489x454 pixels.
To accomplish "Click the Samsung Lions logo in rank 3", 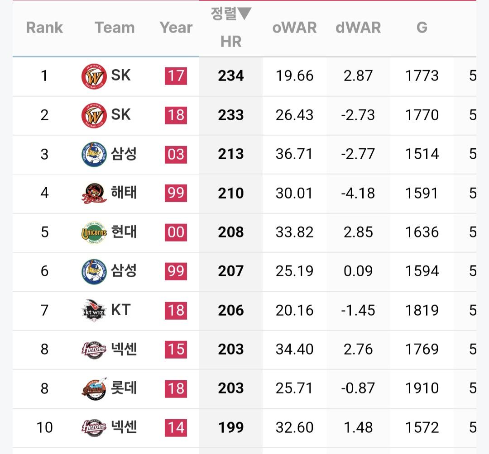I will point(94,154).
